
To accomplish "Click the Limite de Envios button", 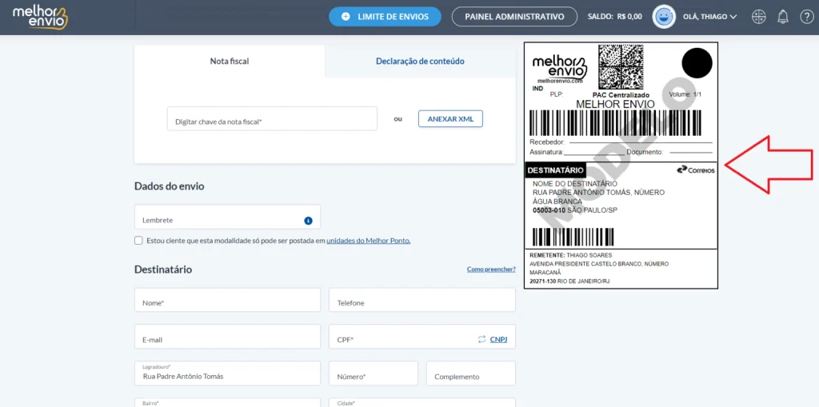I will pos(385,17).
